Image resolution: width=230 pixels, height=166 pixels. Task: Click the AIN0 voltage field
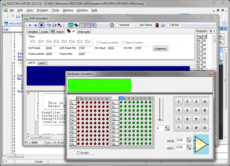click(181, 140)
